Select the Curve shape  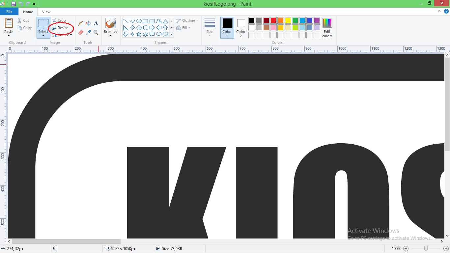(132, 21)
